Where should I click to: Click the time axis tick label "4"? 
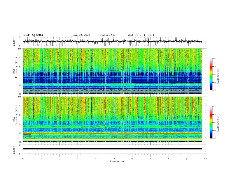[x=96, y=159]
